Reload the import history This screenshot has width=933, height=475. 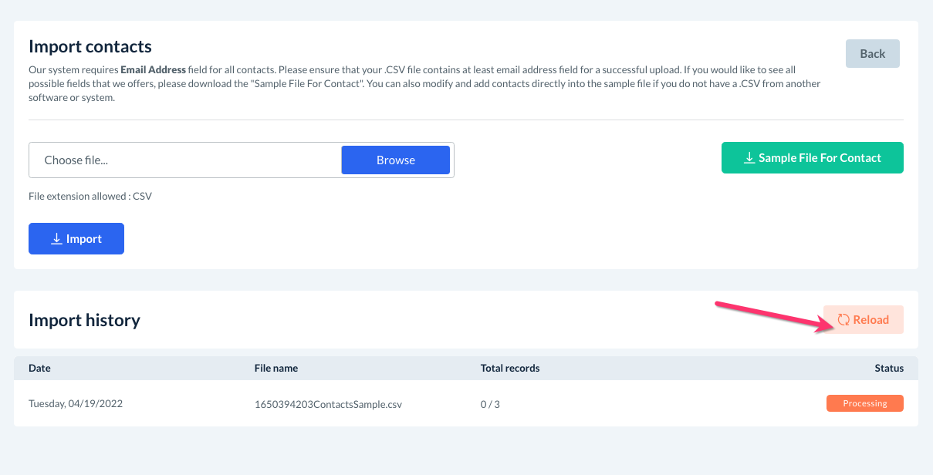click(864, 320)
